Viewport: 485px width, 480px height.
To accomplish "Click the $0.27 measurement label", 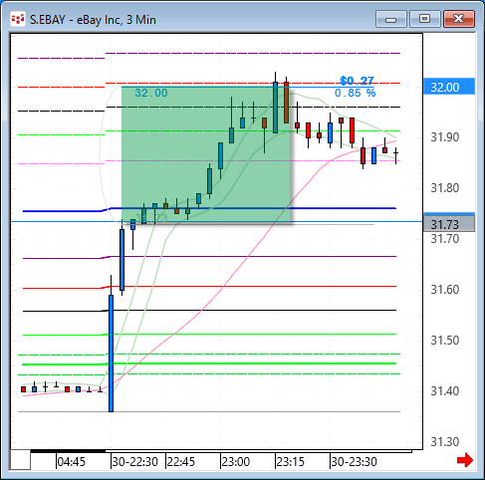I will (x=357, y=81).
